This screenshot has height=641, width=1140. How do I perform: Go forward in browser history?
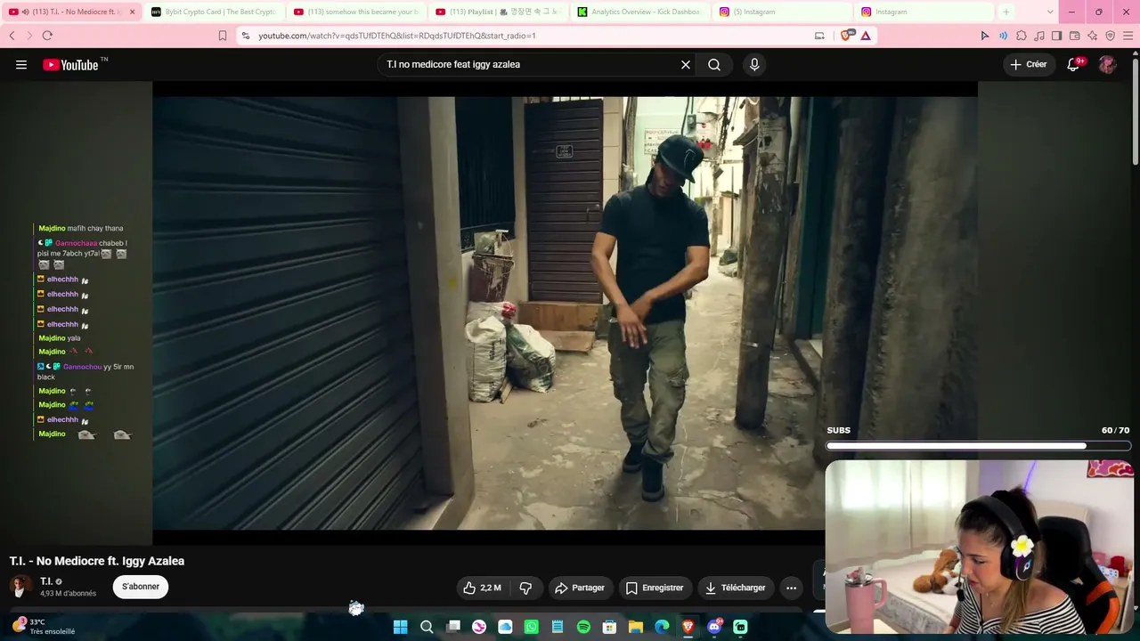(28, 36)
